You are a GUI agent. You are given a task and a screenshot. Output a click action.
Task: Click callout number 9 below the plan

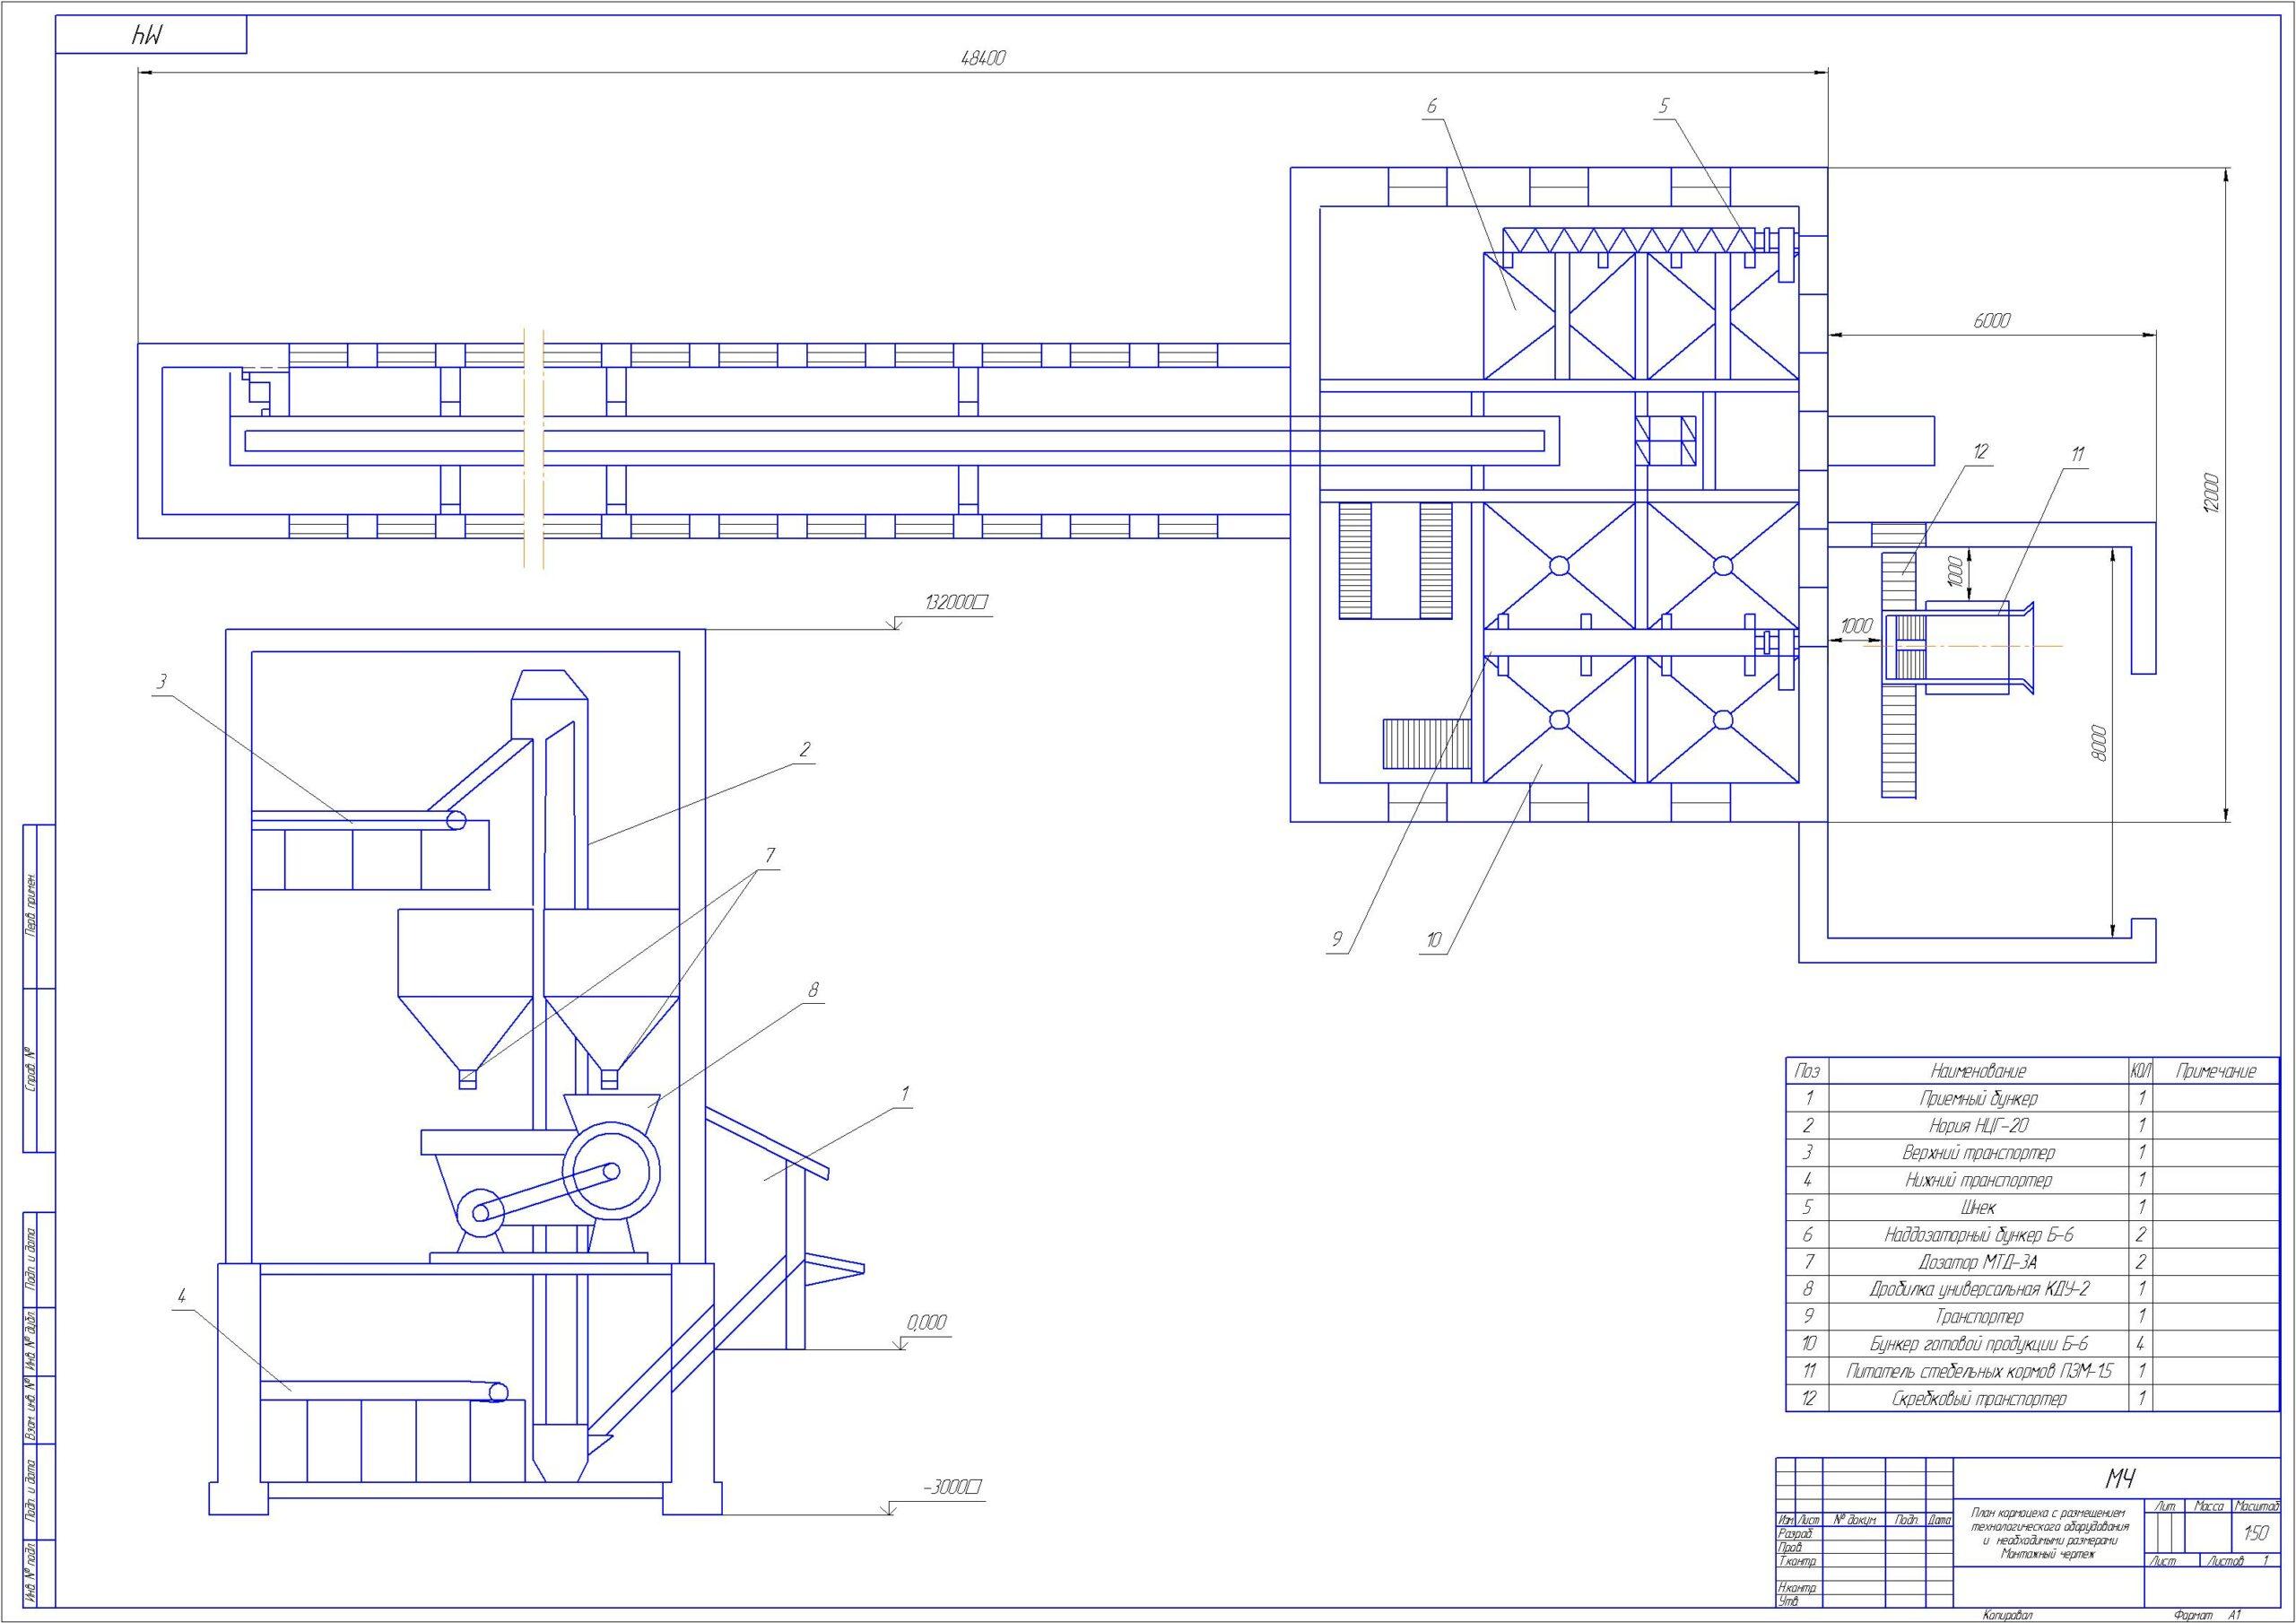click(x=1335, y=939)
